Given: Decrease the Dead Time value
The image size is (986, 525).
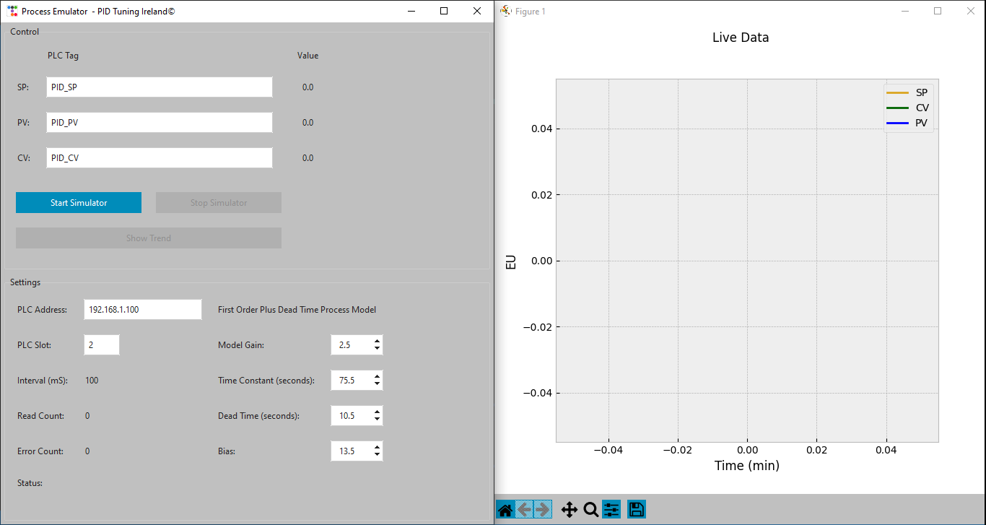Looking at the screenshot, I should point(377,420).
